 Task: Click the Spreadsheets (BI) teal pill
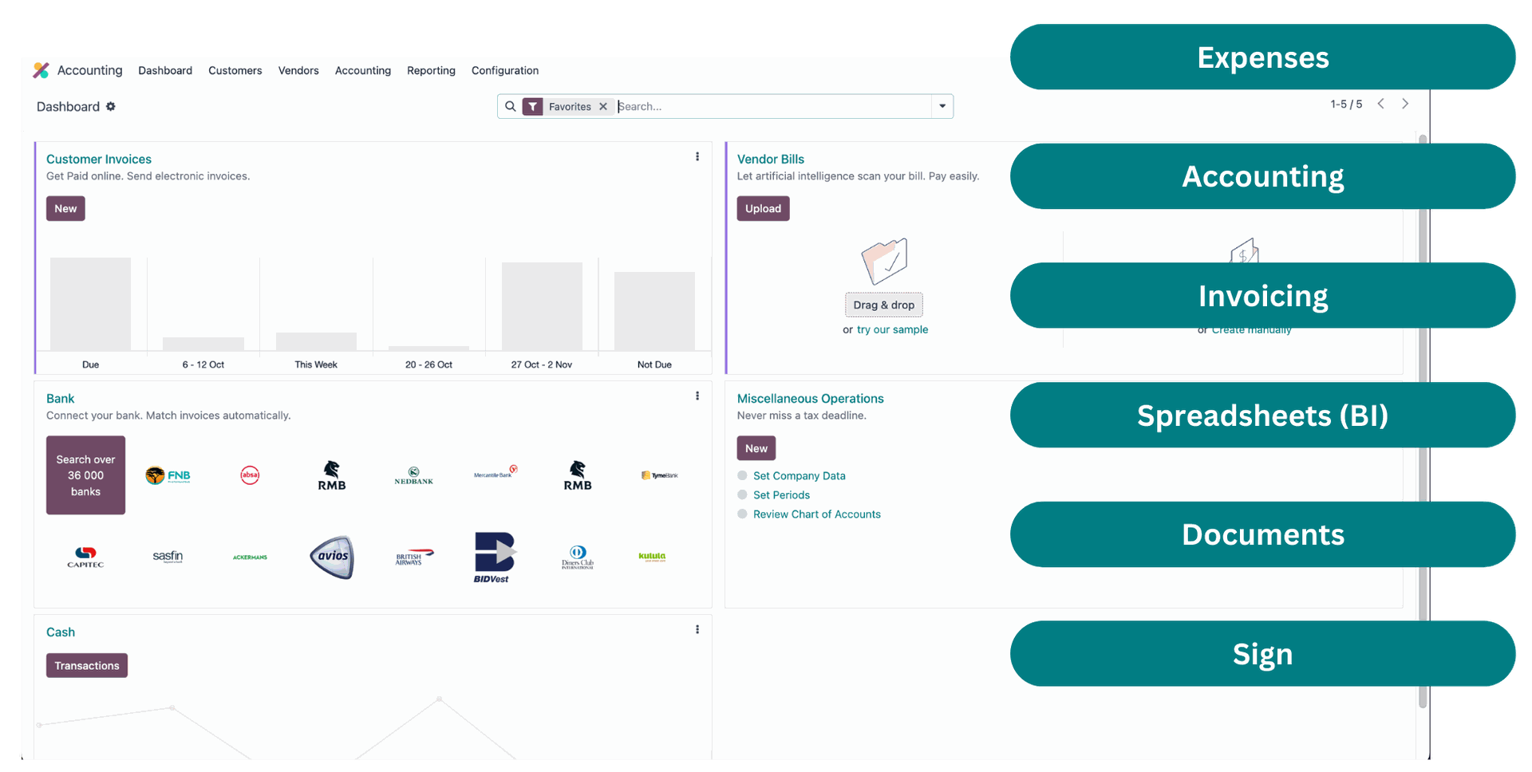tap(1262, 415)
